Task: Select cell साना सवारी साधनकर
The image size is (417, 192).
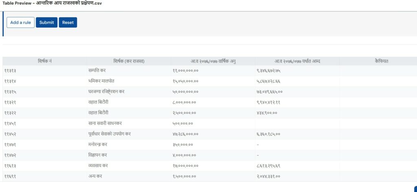Action: (x=129, y=124)
